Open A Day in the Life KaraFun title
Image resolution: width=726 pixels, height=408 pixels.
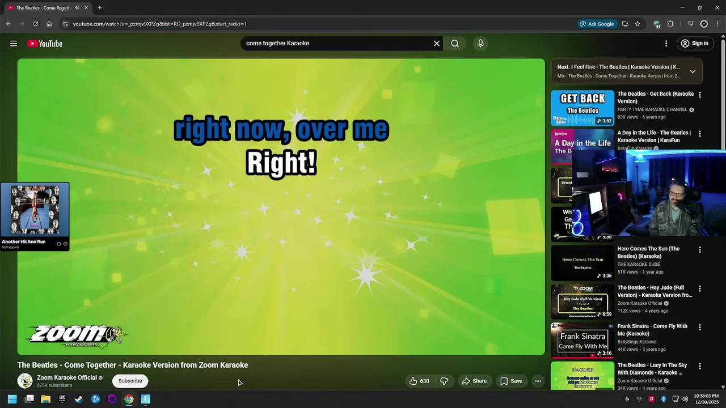click(x=654, y=137)
